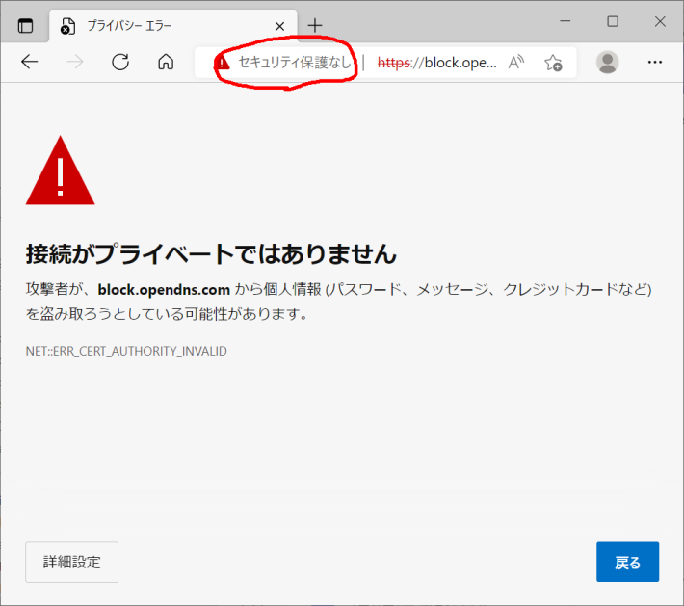Reload the page with refresh icon

pos(120,63)
